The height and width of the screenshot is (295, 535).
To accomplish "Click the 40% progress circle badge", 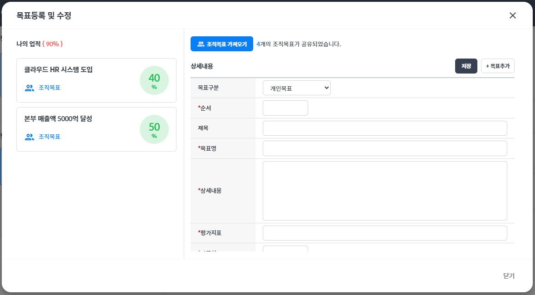I will (154, 80).
